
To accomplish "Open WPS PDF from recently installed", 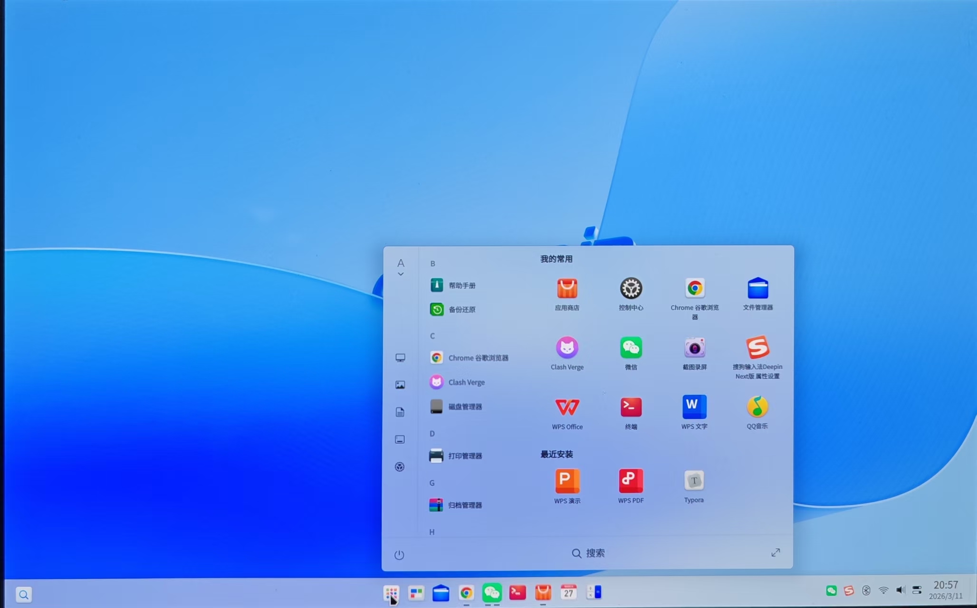I will tap(631, 481).
